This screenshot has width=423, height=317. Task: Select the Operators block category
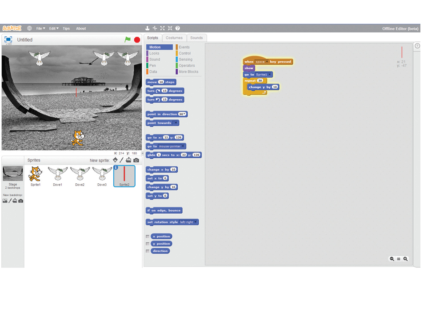click(186, 66)
